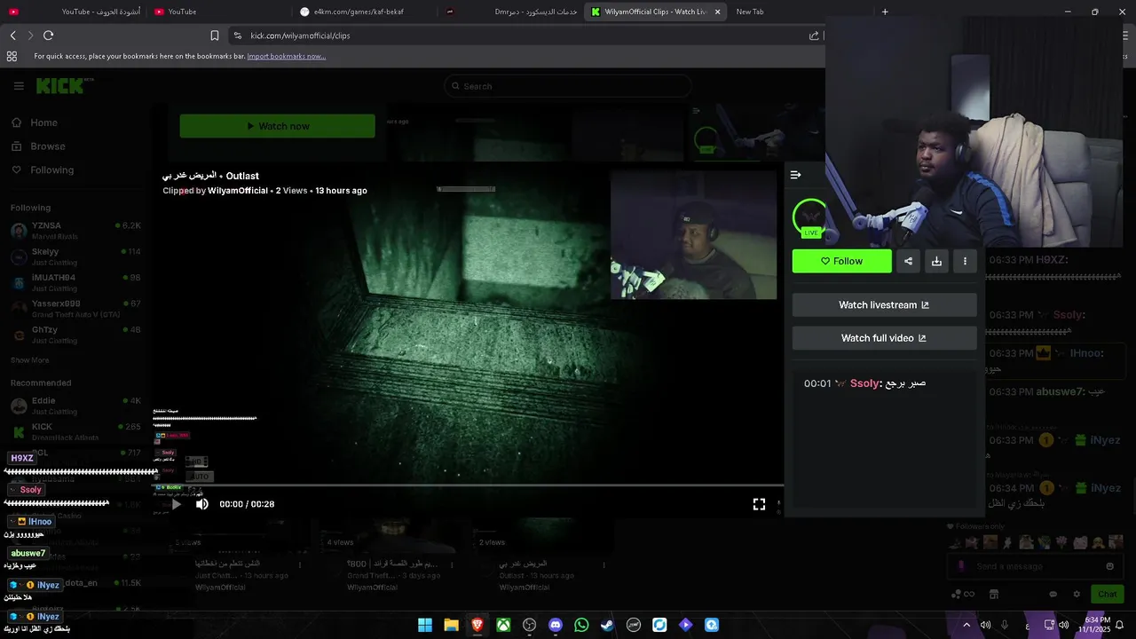Screen dimensions: 1136x639
Task: Bookmark this page
Action: point(215,35)
